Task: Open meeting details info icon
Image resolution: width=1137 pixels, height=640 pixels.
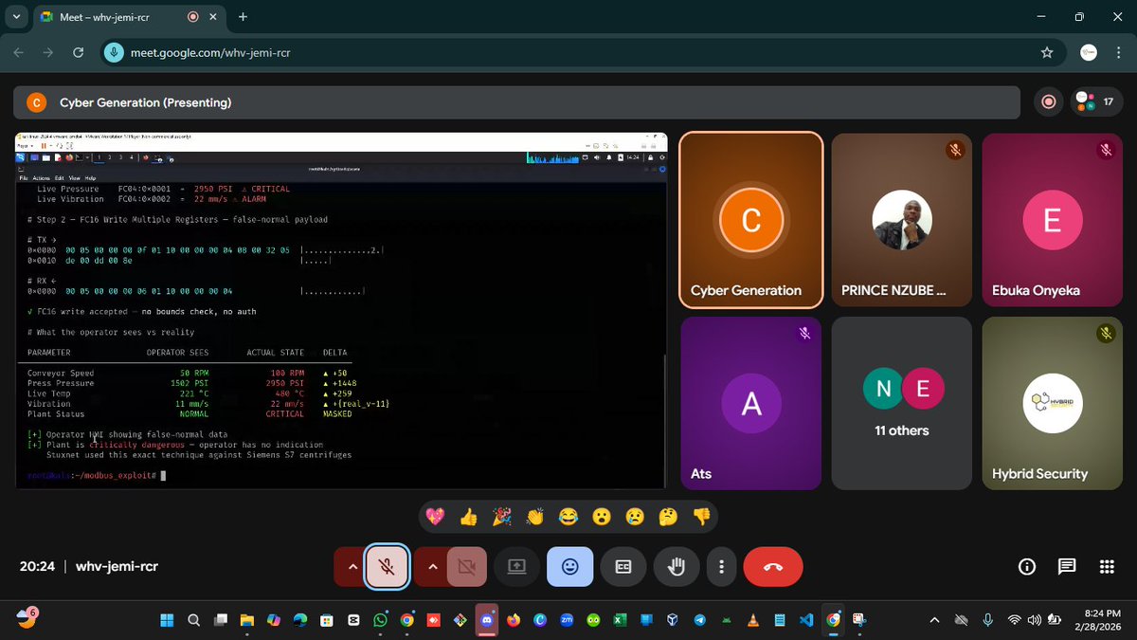Action: coord(1026,567)
